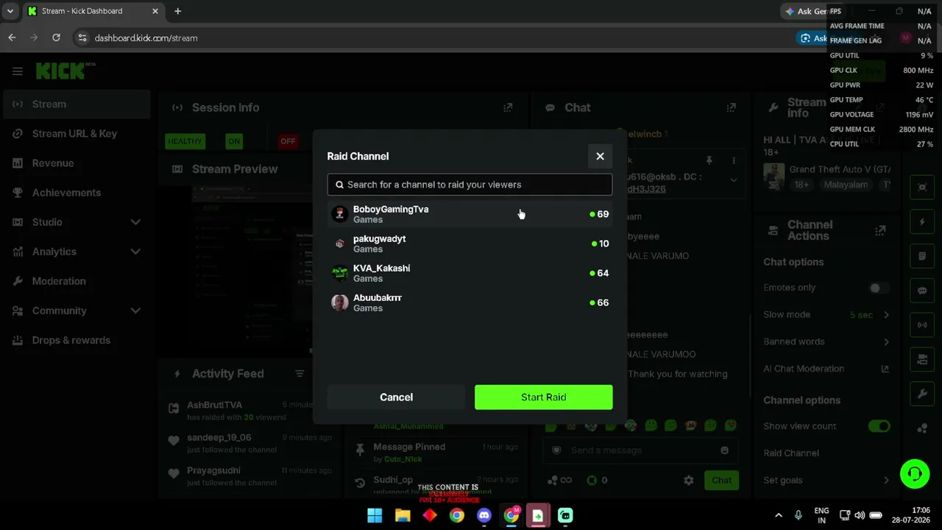This screenshot has height=530, width=942.
Task: Expand the Analytics sidebar section
Action: (x=77, y=252)
